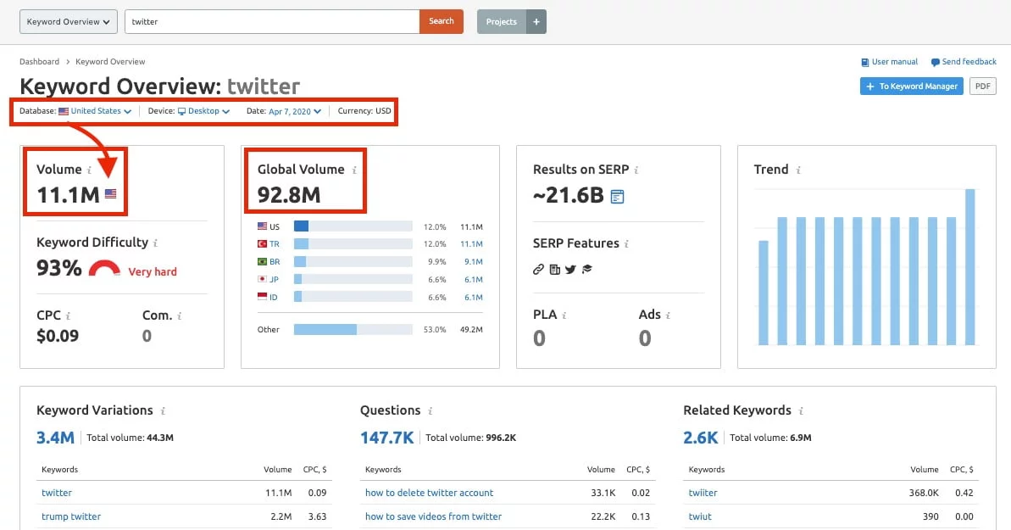Click the plus icon beside Projects
The width and height of the screenshot is (1011, 530).
[x=536, y=22]
